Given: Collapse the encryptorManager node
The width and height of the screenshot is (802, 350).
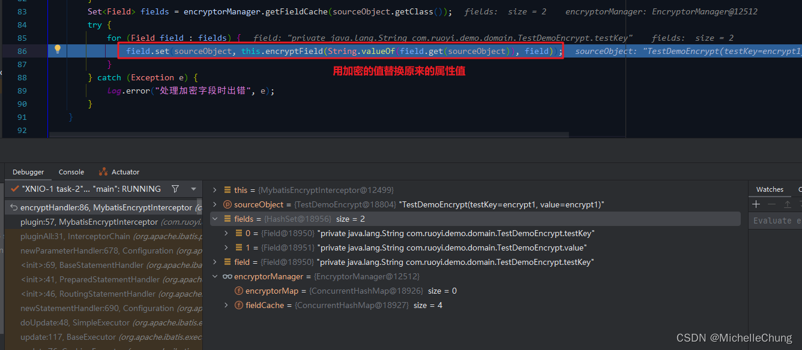Looking at the screenshot, I should (x=216, y=276).
